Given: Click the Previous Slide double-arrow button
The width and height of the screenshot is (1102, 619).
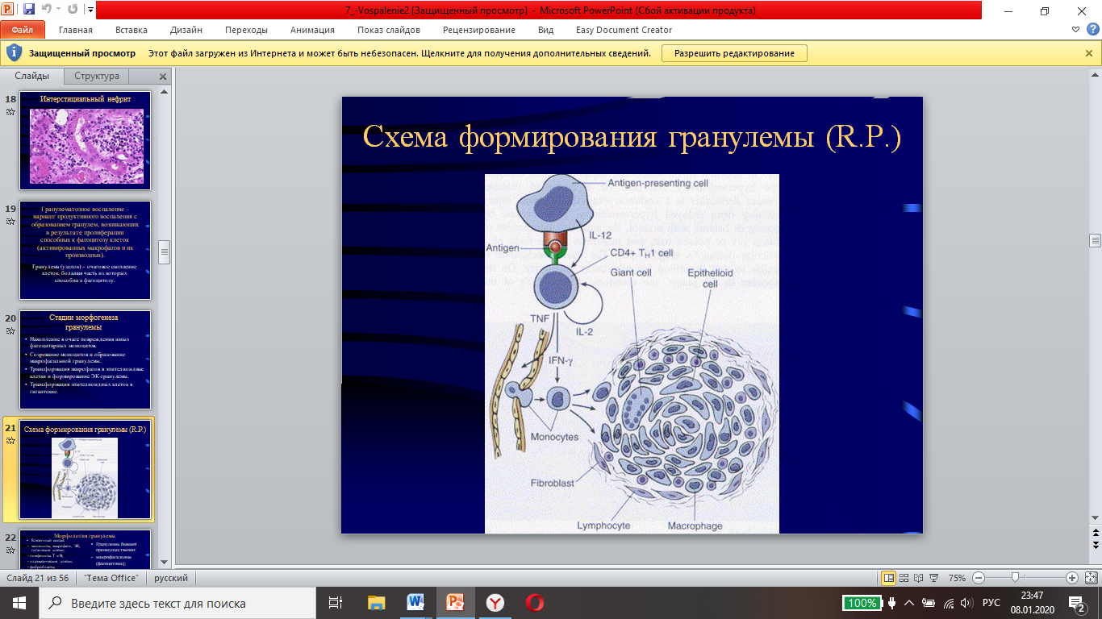Looking at the screenshot, I should (1095, 534).
